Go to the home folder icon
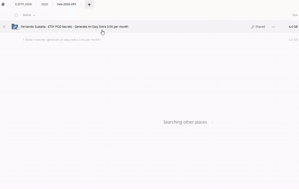Screen dimensions: 299x189 (3, 4)
